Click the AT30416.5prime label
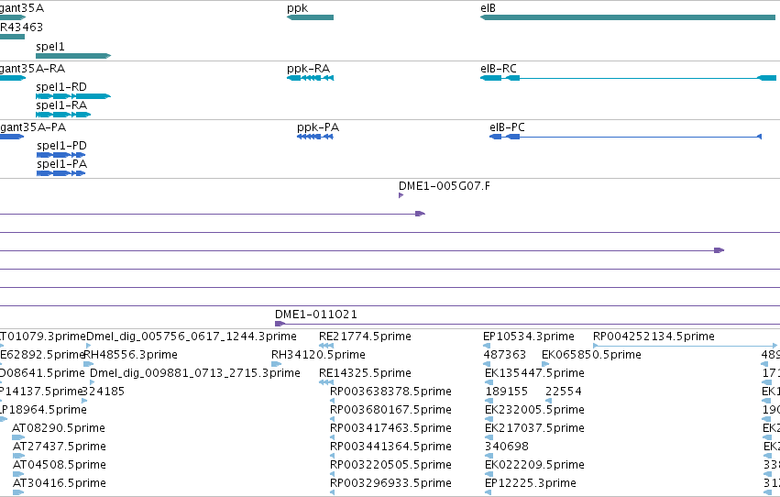780x497 pixels. pos(60,482)
